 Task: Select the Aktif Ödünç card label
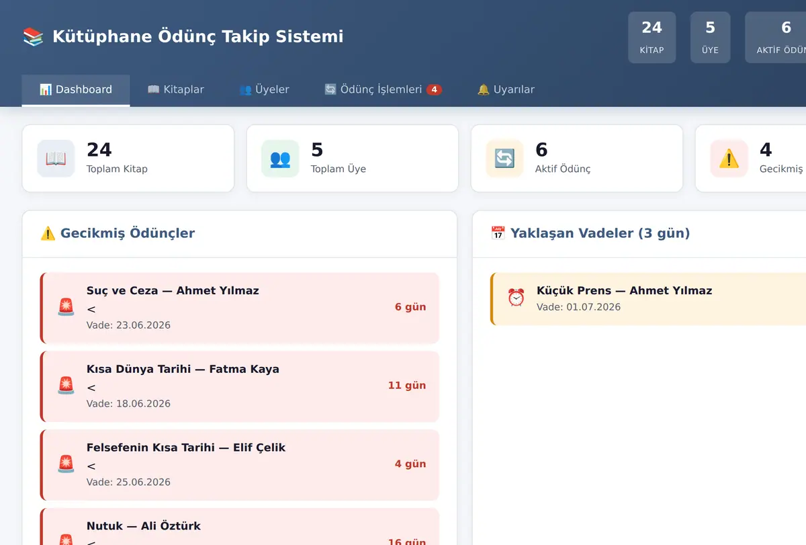pyautogui.click(x=563, y=169)
